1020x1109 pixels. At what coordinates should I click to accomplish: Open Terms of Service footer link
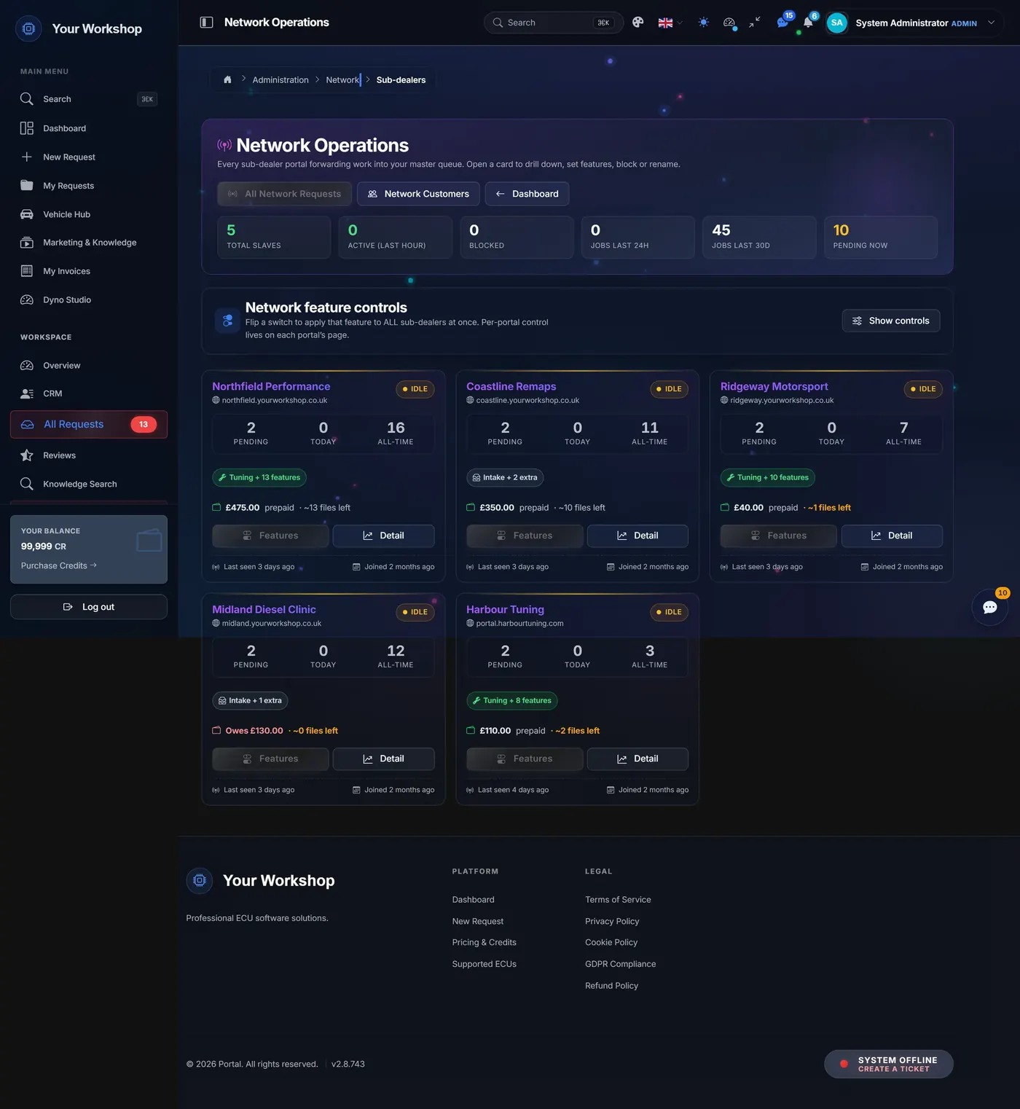click(x=618, y=900)
